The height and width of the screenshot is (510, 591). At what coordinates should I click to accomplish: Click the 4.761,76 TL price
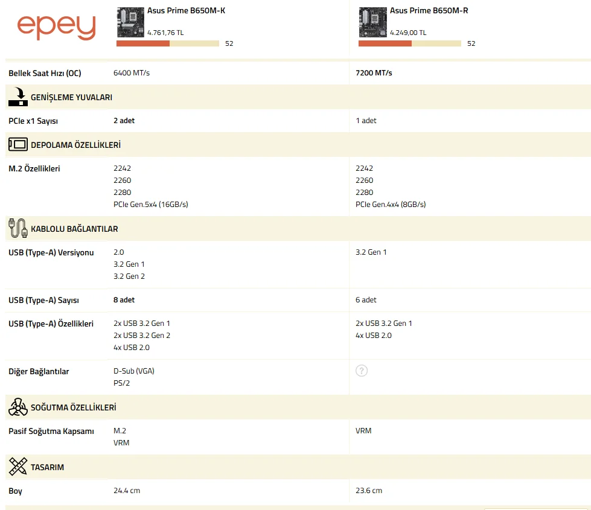coord(165,33)
